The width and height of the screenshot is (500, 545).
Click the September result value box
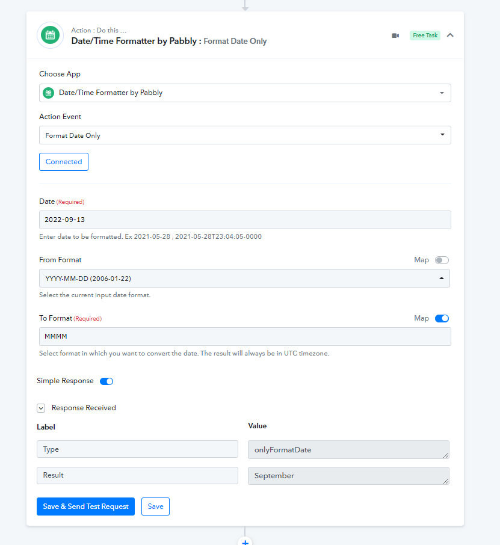click(x=348, y=476)
